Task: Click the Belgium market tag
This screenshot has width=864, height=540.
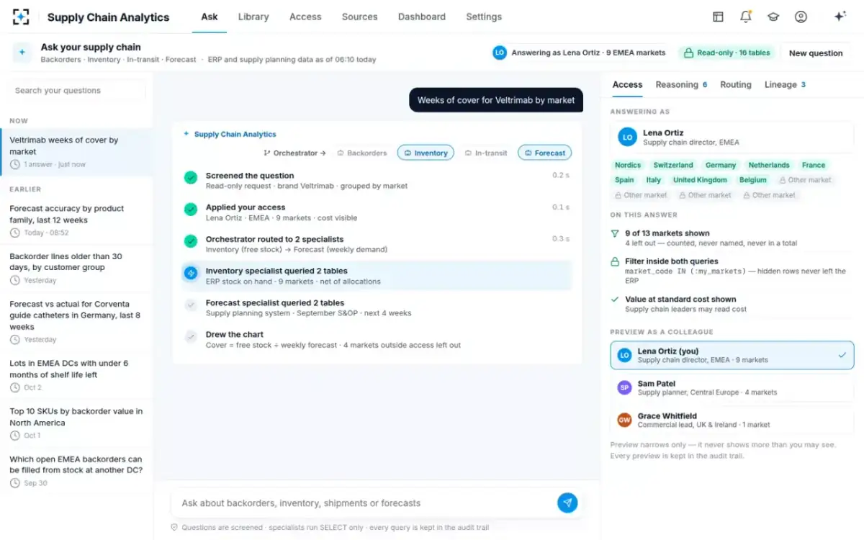Action: (x=753, y=180)
